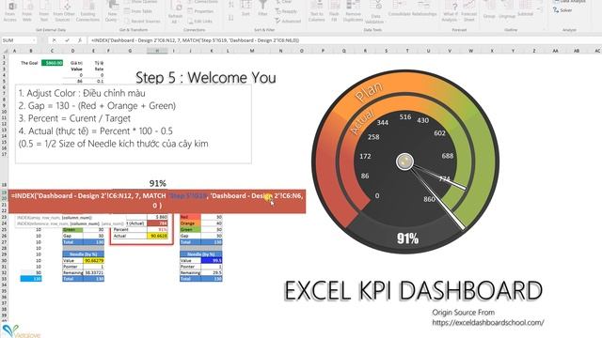Click the Consolidate icon
This screenshot has height=338, width=602.
tap(399, 9)
